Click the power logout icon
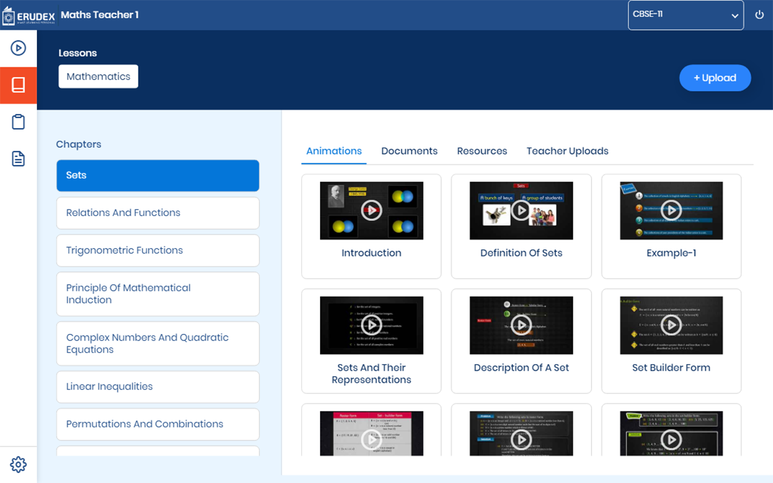 click(x=760, y=15)
